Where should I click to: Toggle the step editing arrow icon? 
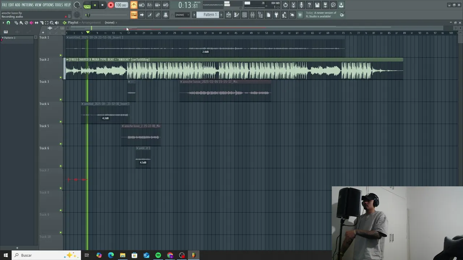click(142, 15)
